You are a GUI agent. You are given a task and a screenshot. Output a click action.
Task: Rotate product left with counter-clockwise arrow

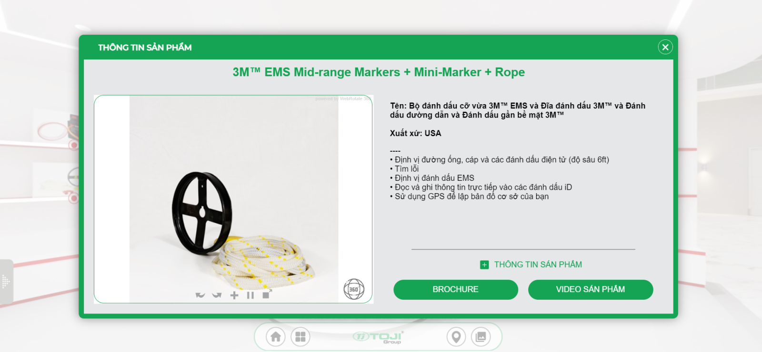(200, 295)
